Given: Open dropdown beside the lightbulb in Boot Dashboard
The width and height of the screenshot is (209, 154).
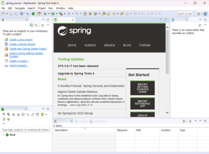Looking at the screenshot, I should click(46, 114).
